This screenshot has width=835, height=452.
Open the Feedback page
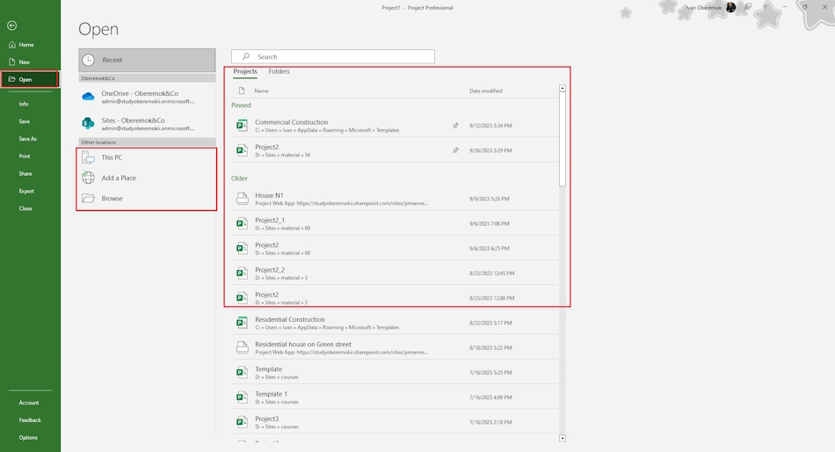tap(30, 420)
